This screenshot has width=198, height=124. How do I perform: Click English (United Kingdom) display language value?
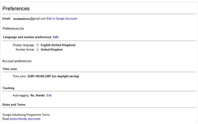58,45
